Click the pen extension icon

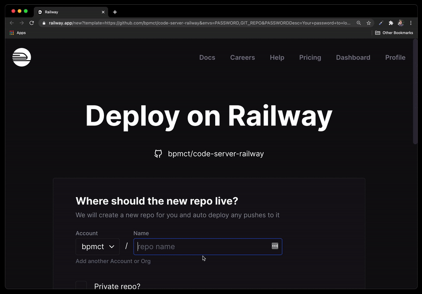point(380,23)
